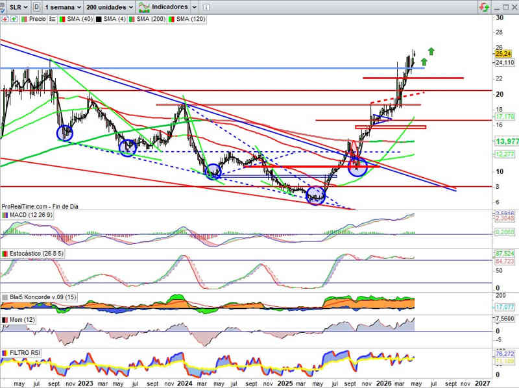Click the FILTRO.RSI indicator label
The height and width of the screenshot is (388, 519).
click(26, 353)
